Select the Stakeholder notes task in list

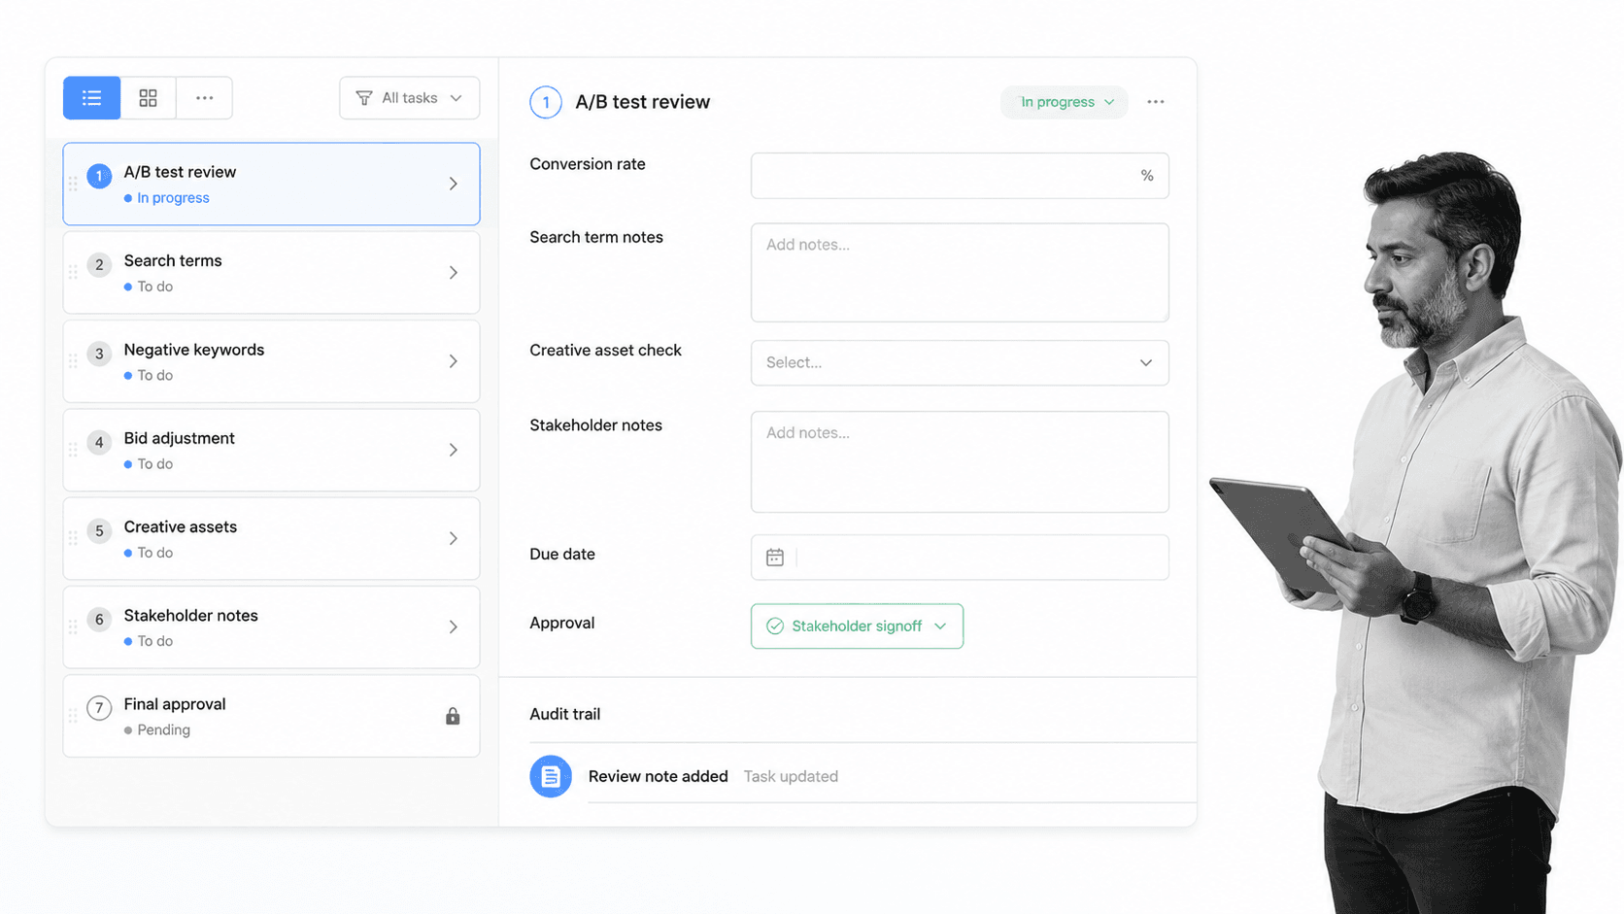click(x=271, y=626)
